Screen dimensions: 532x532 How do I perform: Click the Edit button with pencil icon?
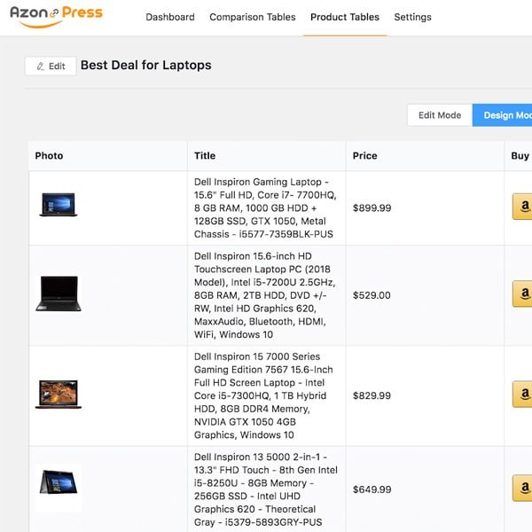(51, 66)
